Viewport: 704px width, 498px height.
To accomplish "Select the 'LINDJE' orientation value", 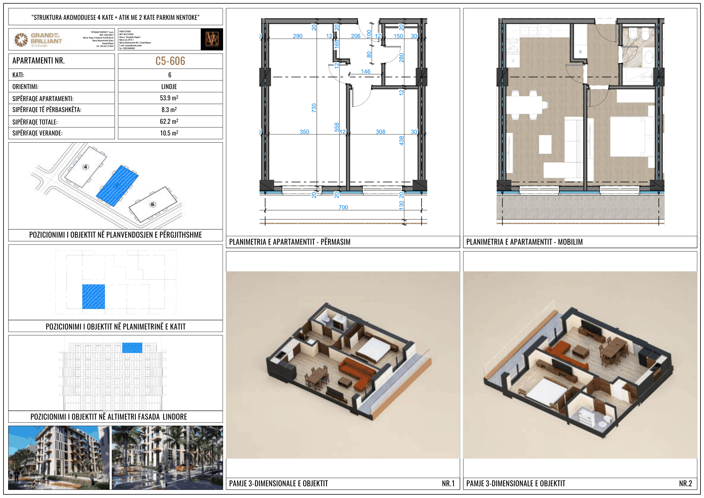I will coord(169,87).
